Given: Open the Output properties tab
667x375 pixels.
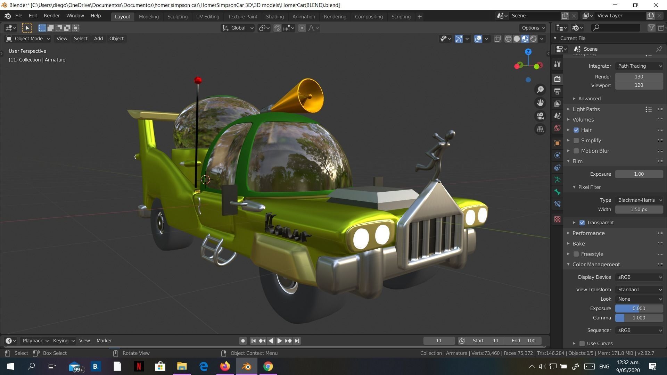Looking at the screenshot, I should [x=557, y=91].
